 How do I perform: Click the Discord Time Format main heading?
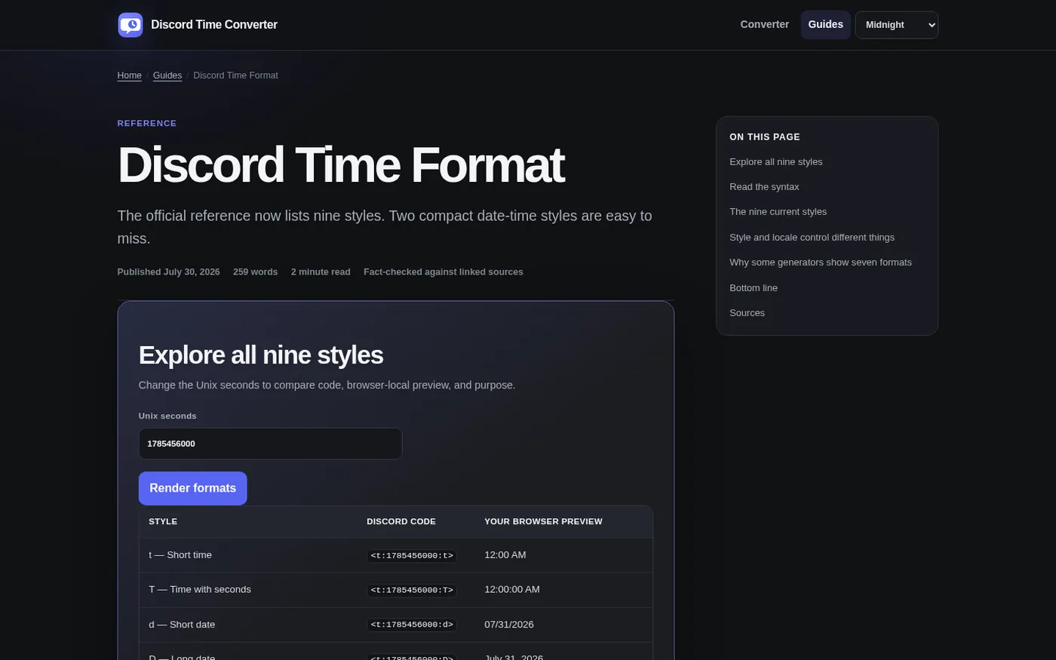pyautogui.click(x=341, y=164)
